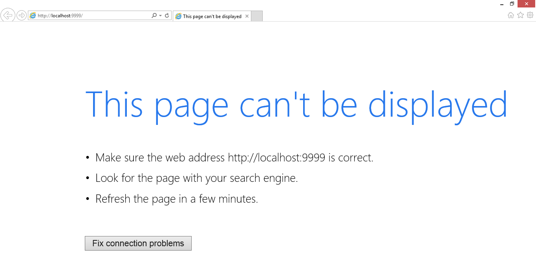
Task: Click the "Refresh the page in a few minutes" text
Action: [x=176, y=199]
